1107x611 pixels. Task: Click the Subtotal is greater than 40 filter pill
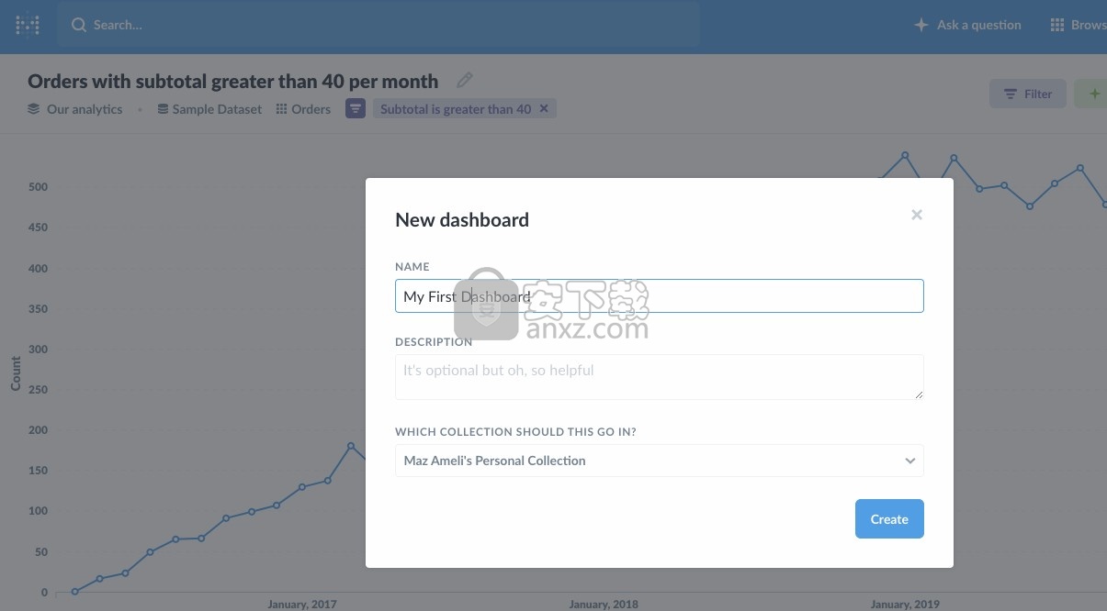tap(456, 109)
